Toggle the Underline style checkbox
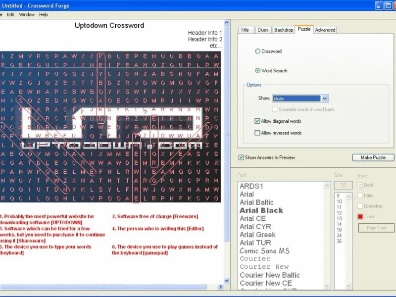Viewport: 396px width, 297px height. (360, 206)
